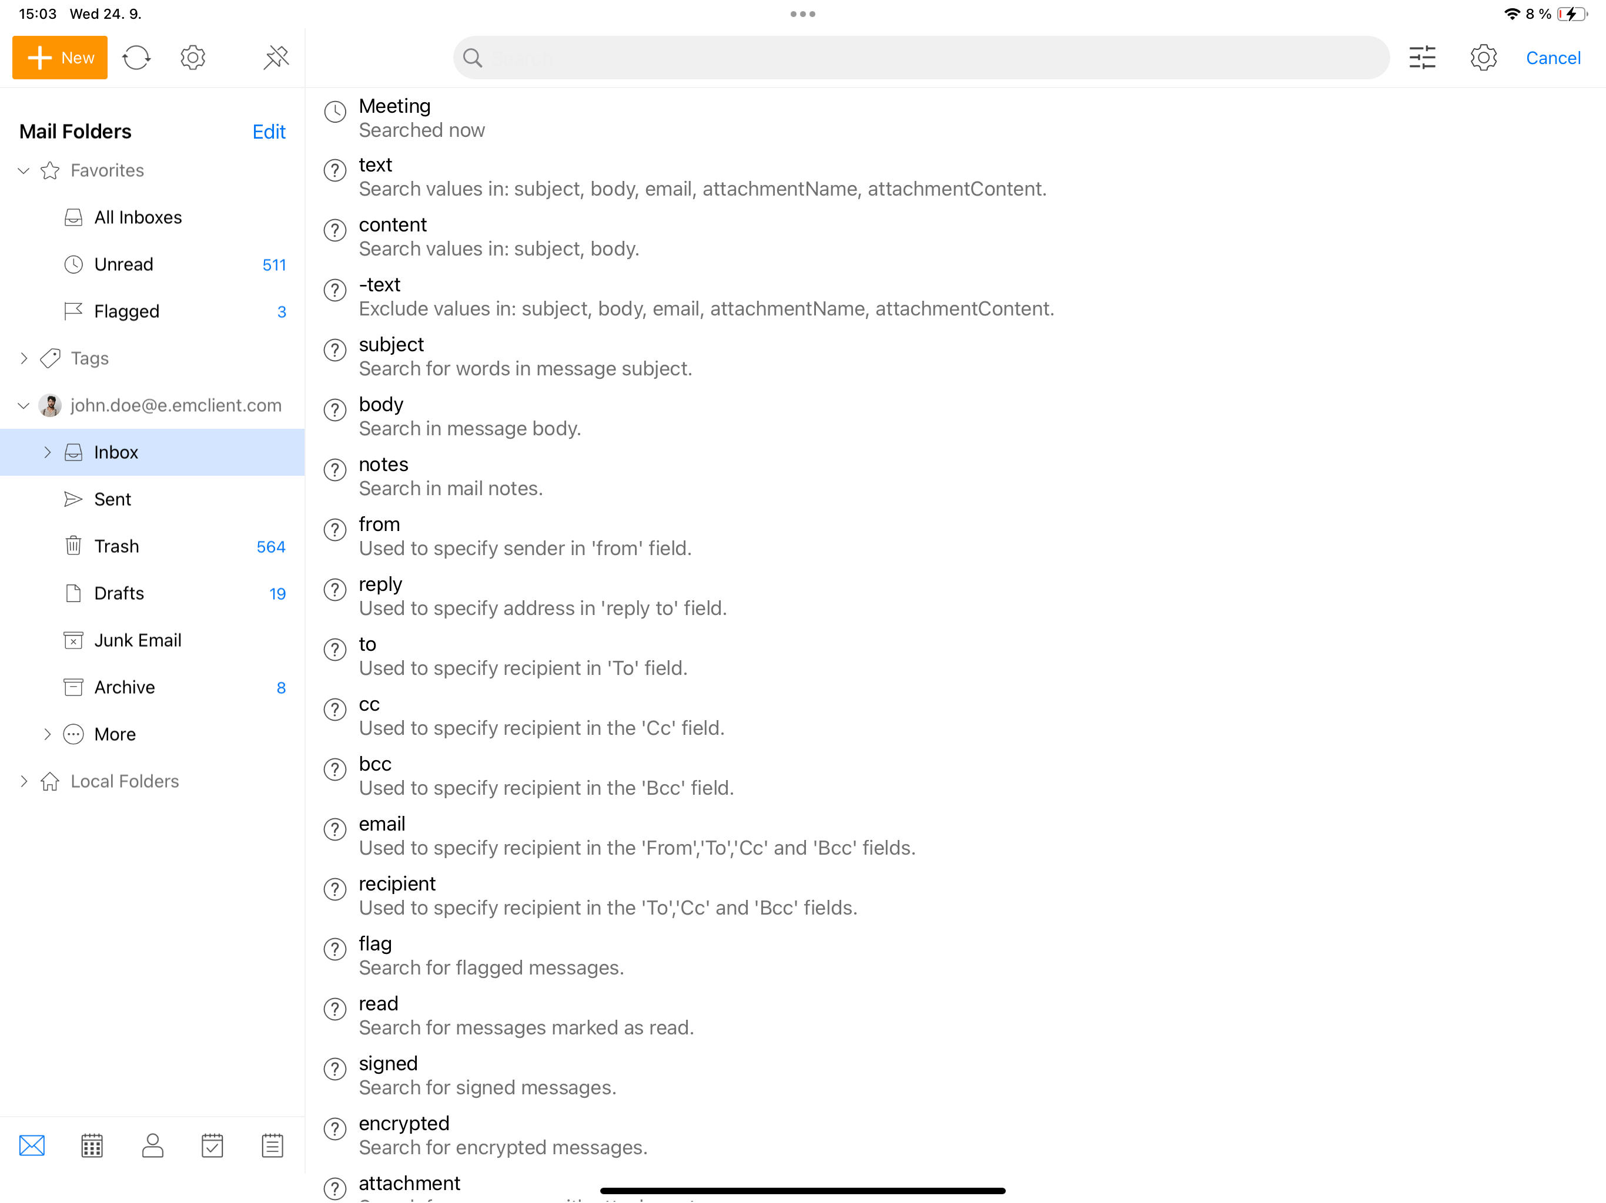
Task: Switch to Tasks view icon
Action: [x=212, y=1145]
